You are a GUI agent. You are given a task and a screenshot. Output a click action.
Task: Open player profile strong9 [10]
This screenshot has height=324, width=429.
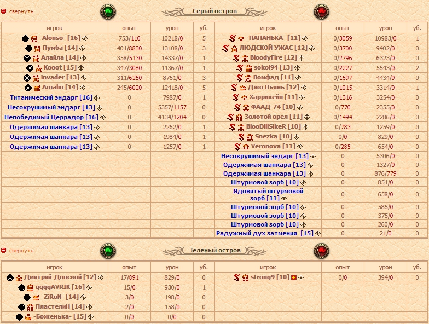[x=270, y=277]
